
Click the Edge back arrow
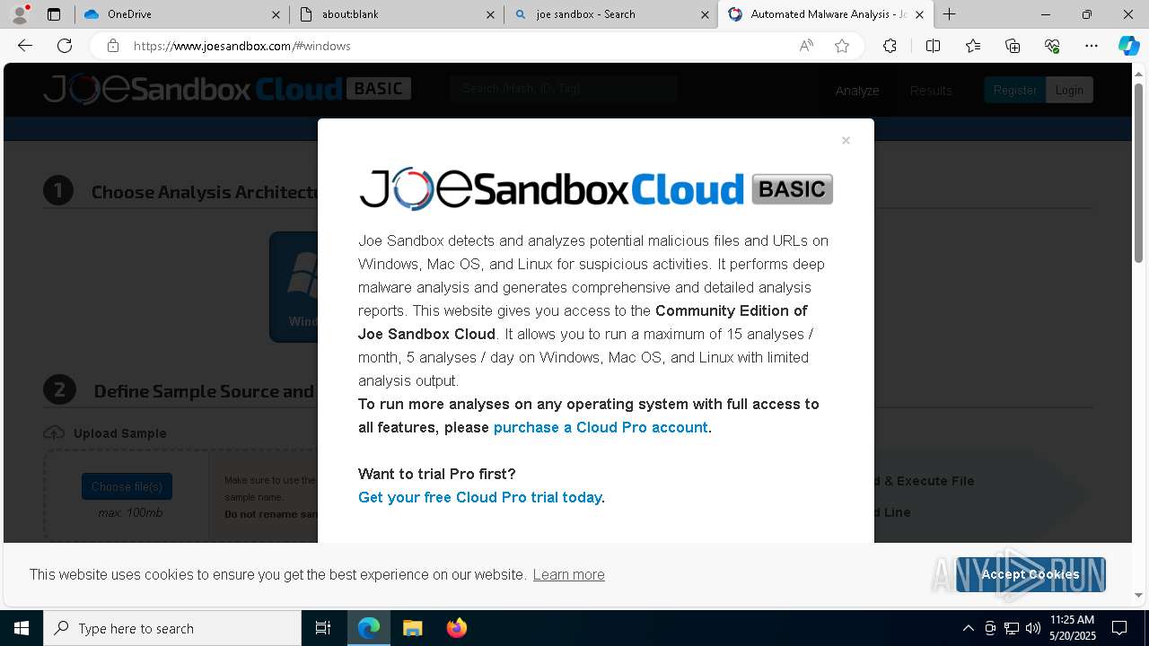(x=25, y=46)
